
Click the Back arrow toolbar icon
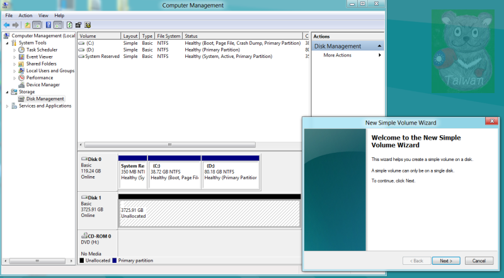coord(6,25)
